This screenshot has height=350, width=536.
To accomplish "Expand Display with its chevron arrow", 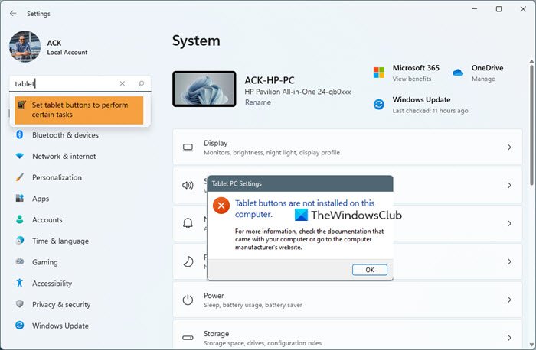I will pyautogui.click(x=509, y=147).
